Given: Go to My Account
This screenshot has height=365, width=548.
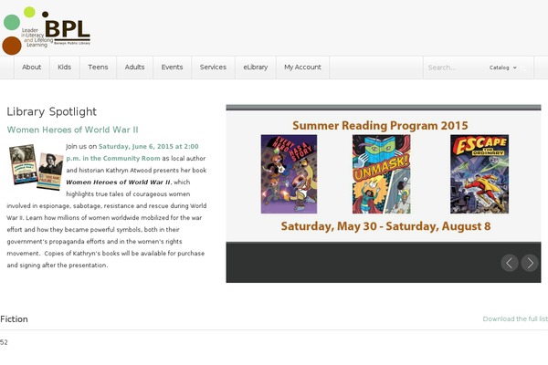Looking at the screenshot, I should [x=302, y=67].
